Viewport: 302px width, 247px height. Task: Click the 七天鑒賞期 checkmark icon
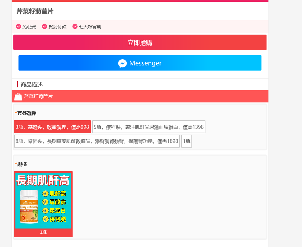[x=75, y=26]
